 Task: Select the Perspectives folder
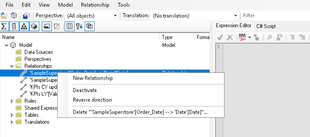pyautogui.click(x=38, y=59)
